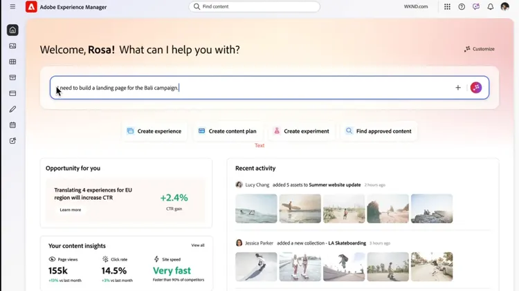Open the pencil edit sidebar icon

(12, 109)
